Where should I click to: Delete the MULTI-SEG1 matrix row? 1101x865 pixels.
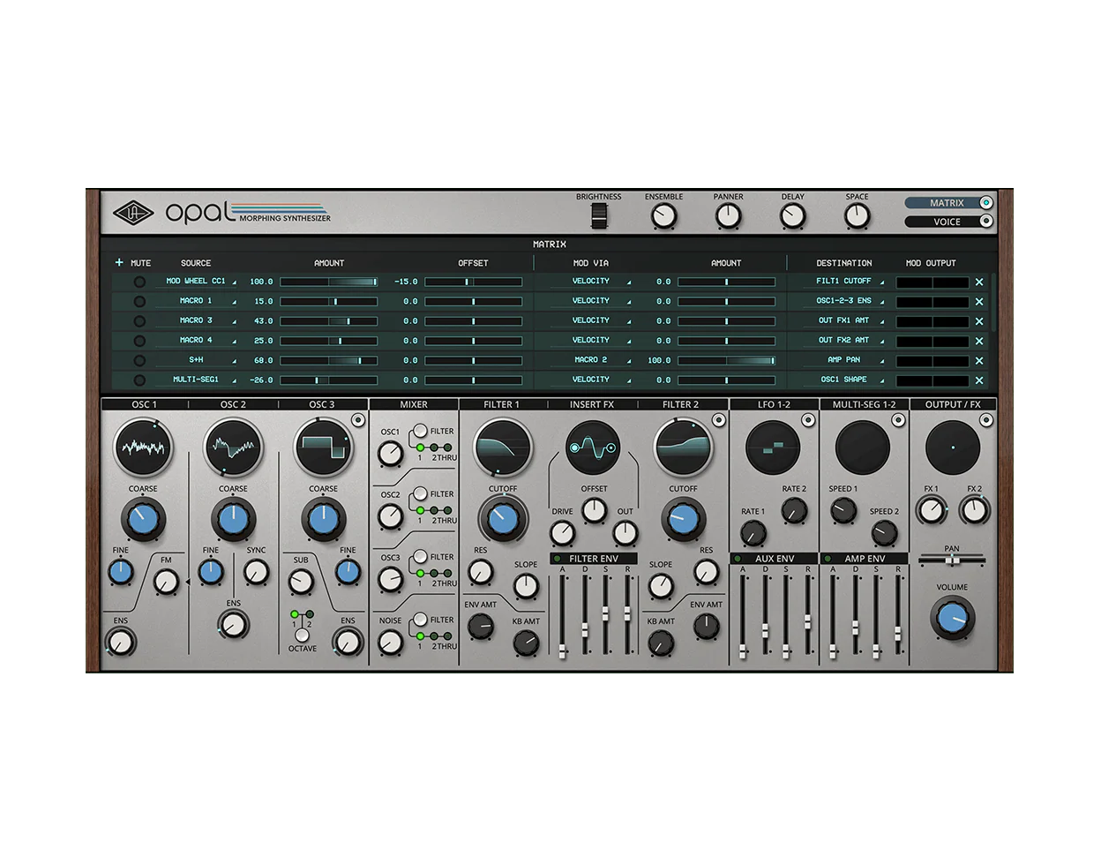click(x=978, y=380)
